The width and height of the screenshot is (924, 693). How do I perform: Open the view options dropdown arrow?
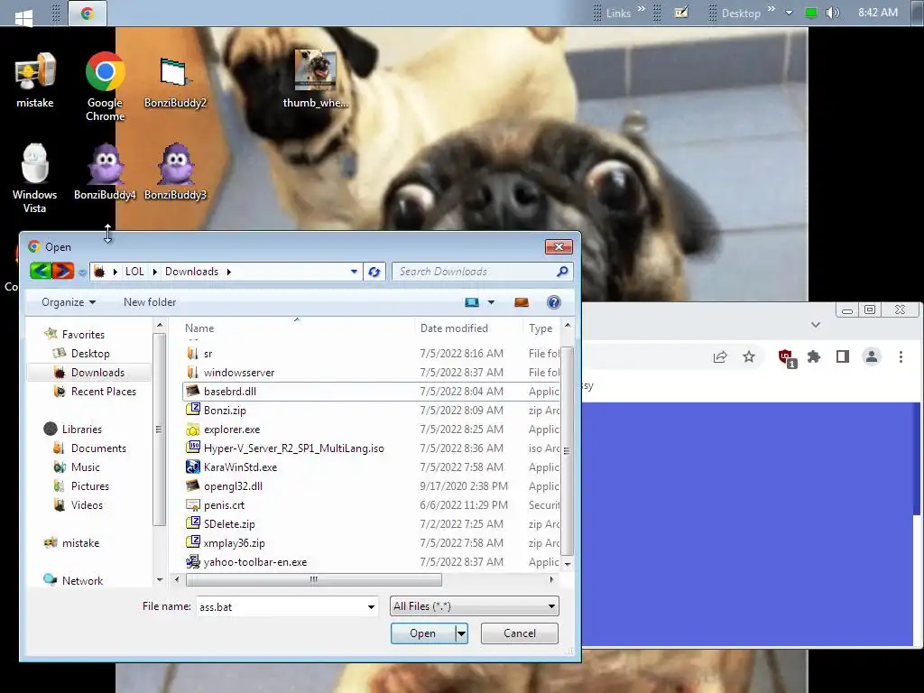491,302
